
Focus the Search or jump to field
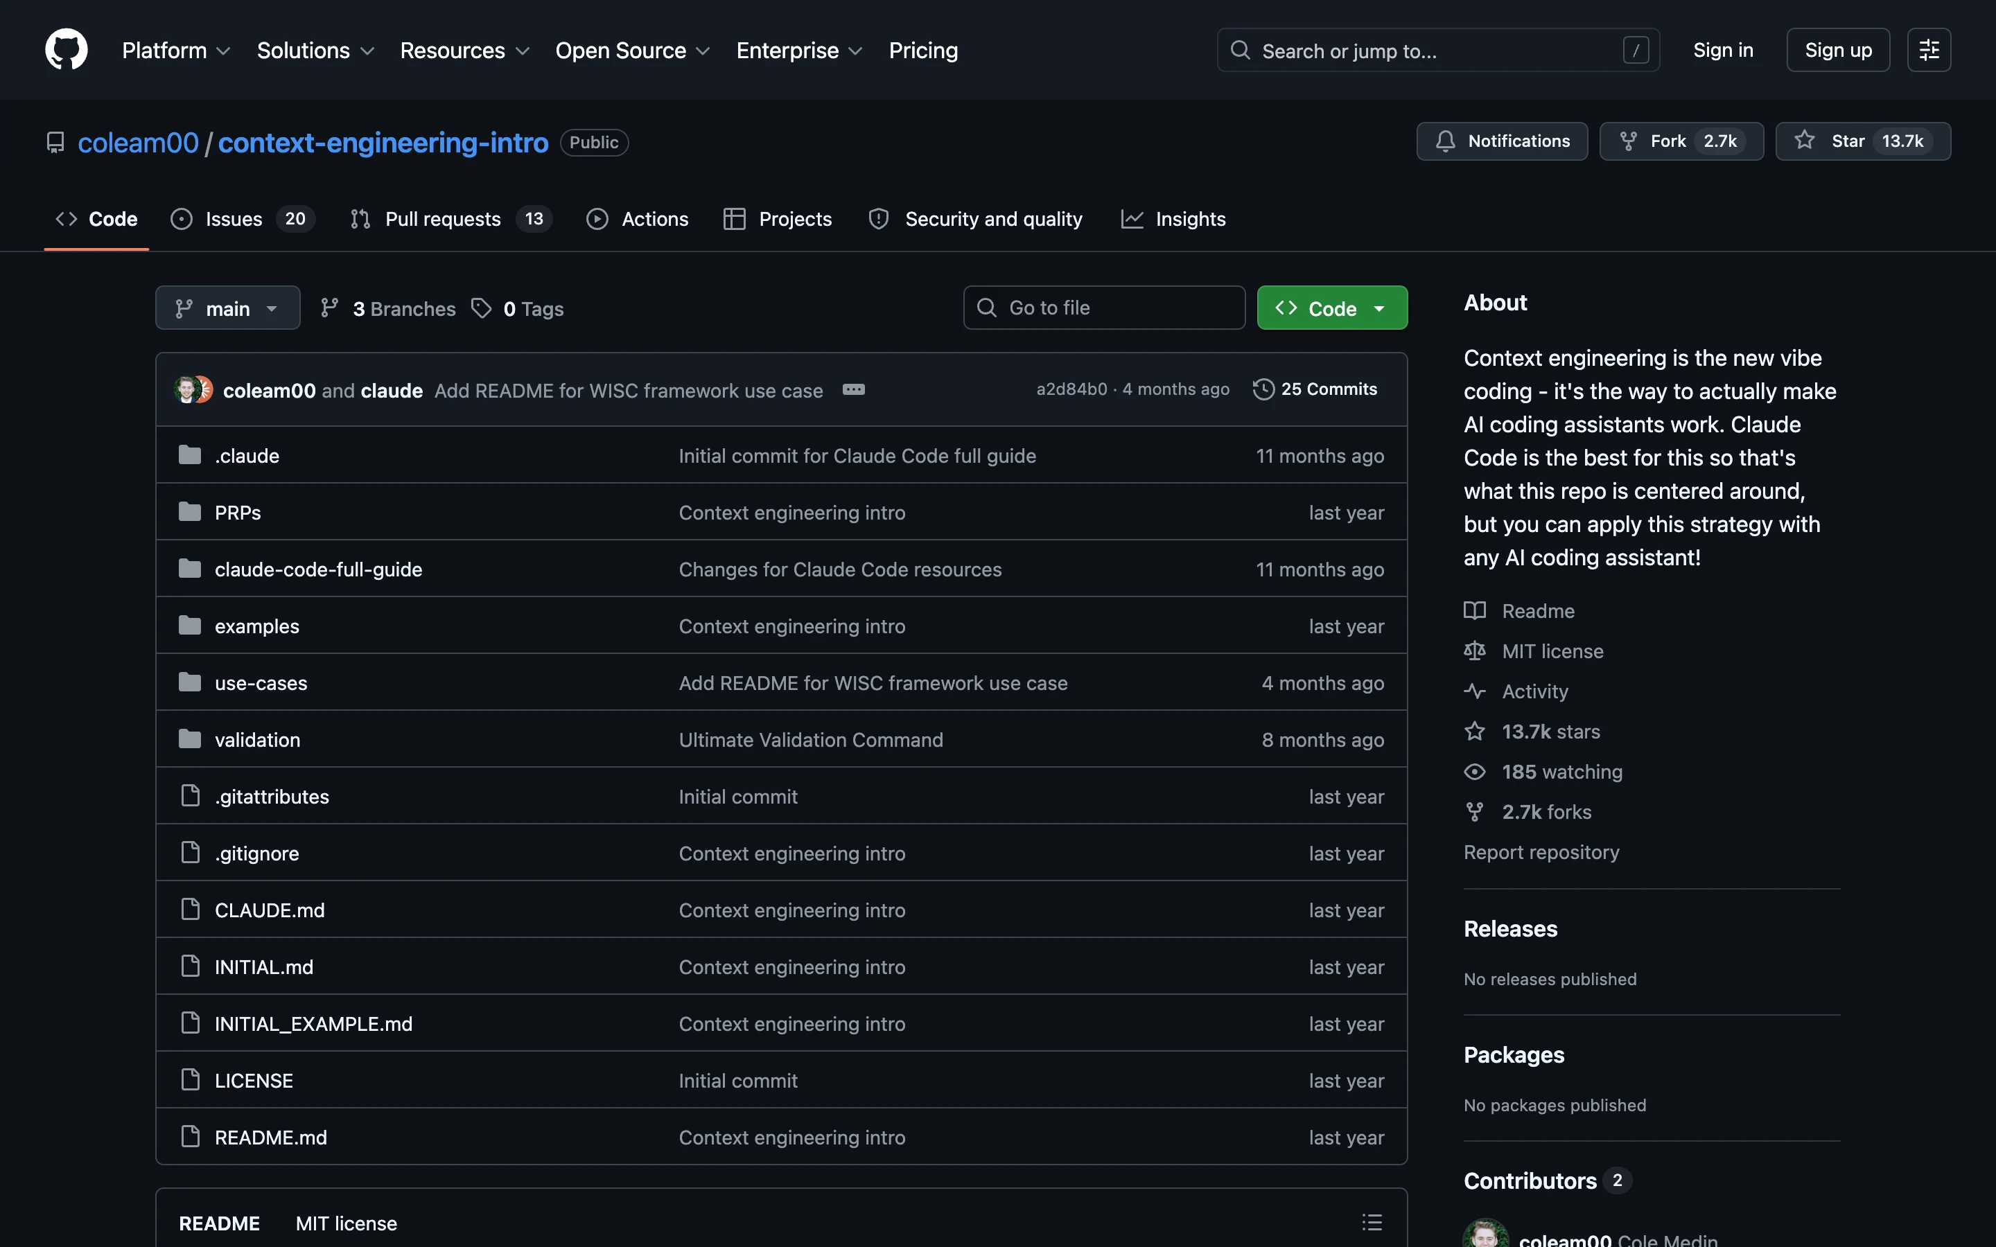click(1437, 51)
